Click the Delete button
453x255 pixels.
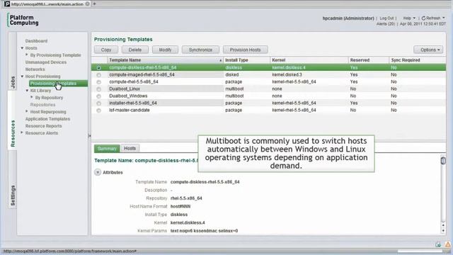[135, 50]
